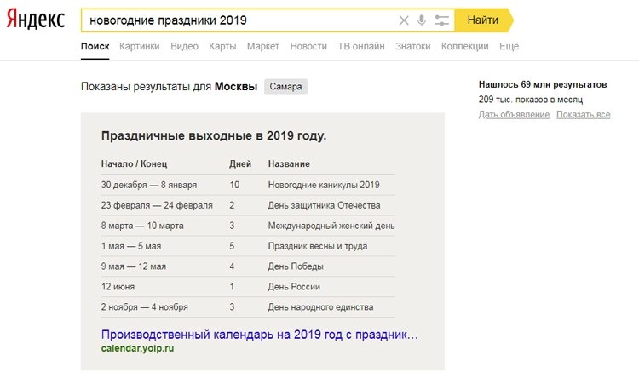The image size is (639, 378).
Task: Click the '10' days value for Новогодние каникулы
Action: point(234,185)
